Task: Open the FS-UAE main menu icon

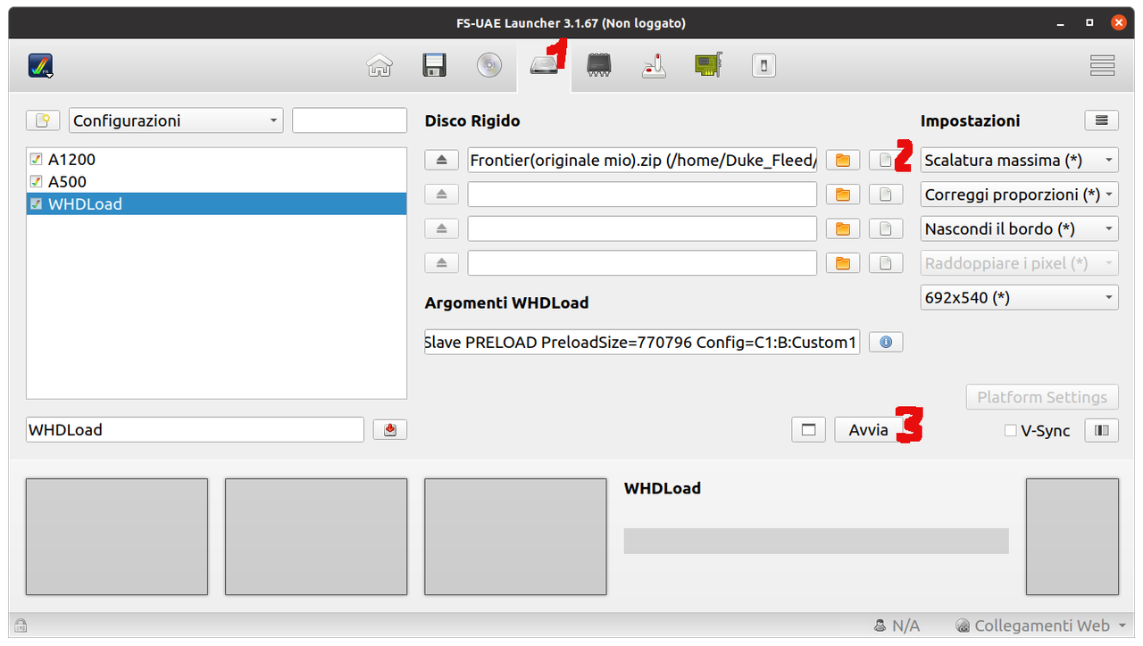Action: pos(40,66)
